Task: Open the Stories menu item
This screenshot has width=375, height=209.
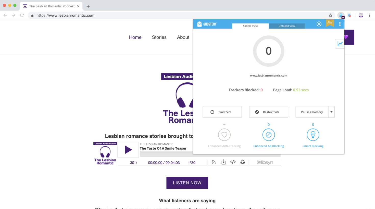Action: click(159, 37)
